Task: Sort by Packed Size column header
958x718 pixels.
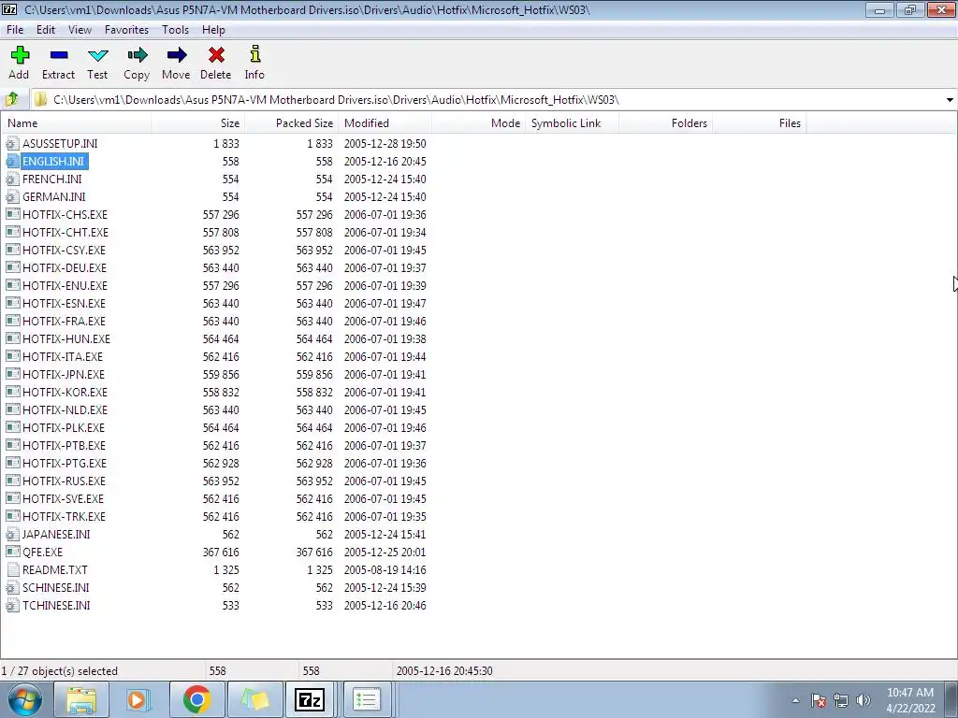Action: (x=292, y=123)
